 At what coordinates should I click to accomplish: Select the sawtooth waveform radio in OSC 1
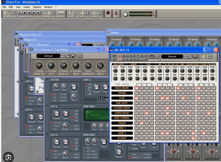coord(86,84)
